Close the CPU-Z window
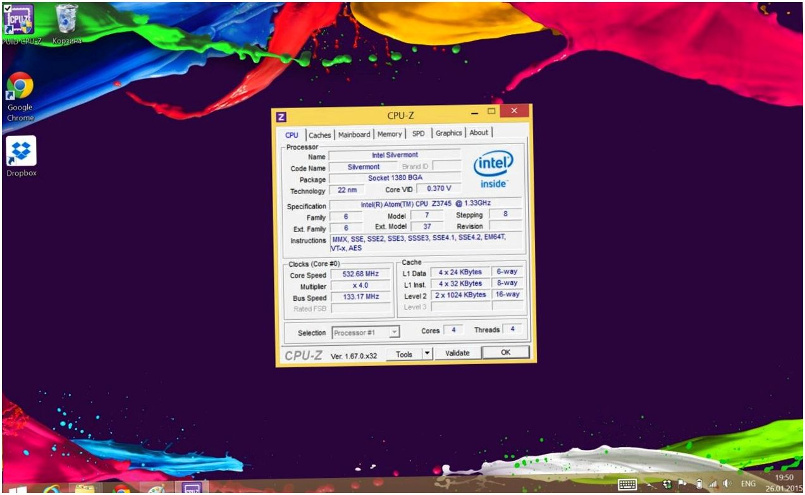 pyautogui.click(x=515, y=111)
